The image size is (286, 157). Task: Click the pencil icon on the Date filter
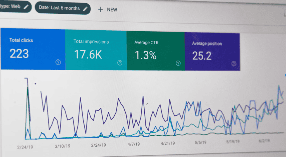coord(85,8)
